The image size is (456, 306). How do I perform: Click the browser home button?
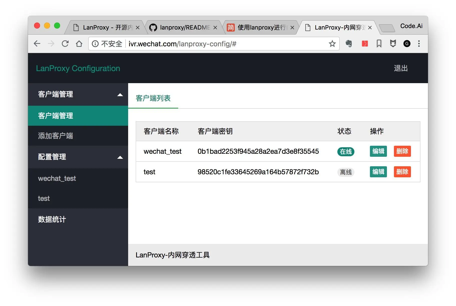pyautogui.click(x=79, y=44)
